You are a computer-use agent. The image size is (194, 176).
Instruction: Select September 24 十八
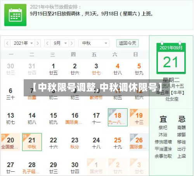(96, 143)
